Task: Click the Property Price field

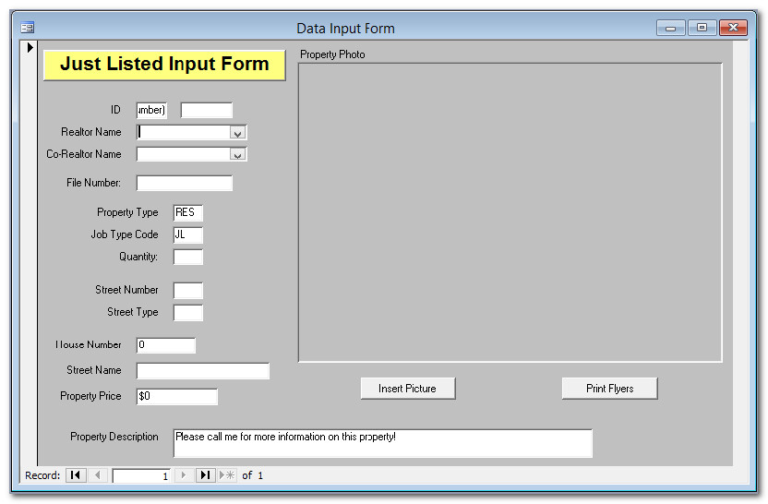Action: [x=177, y=397]
